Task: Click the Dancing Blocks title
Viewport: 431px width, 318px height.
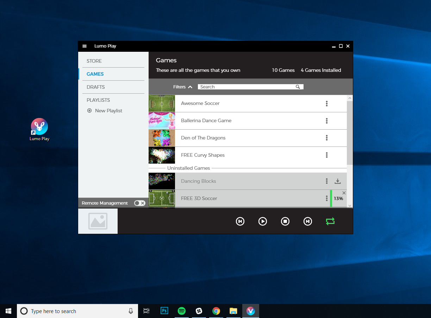Action: (x=198, y=181)
